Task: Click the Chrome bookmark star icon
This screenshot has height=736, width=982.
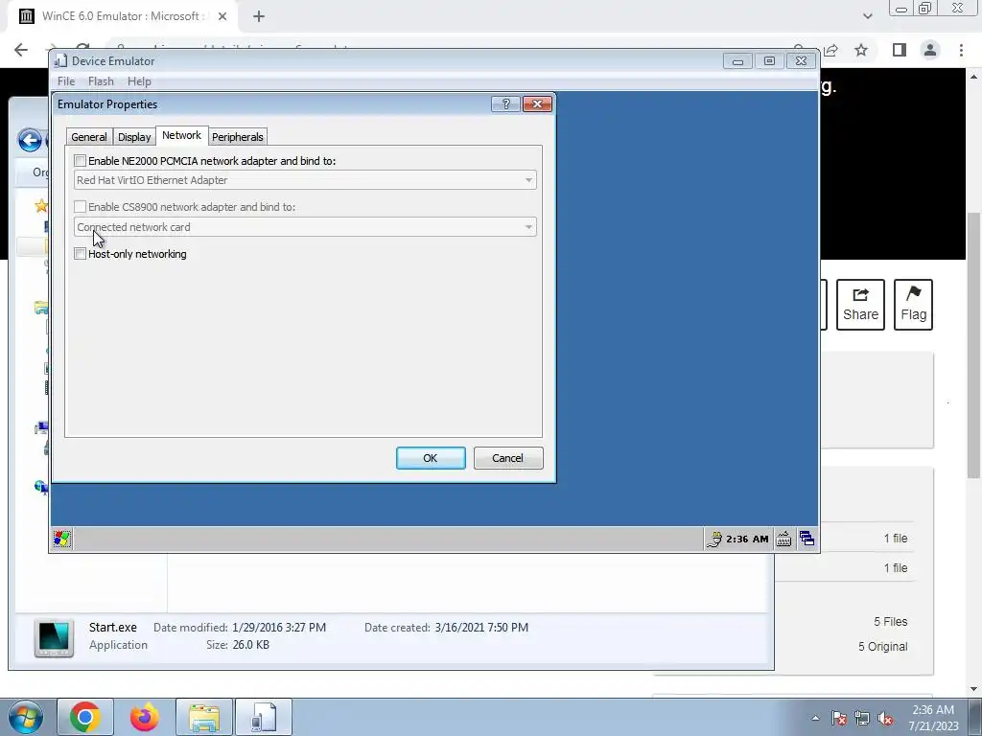Action: [x=861, y=50]
